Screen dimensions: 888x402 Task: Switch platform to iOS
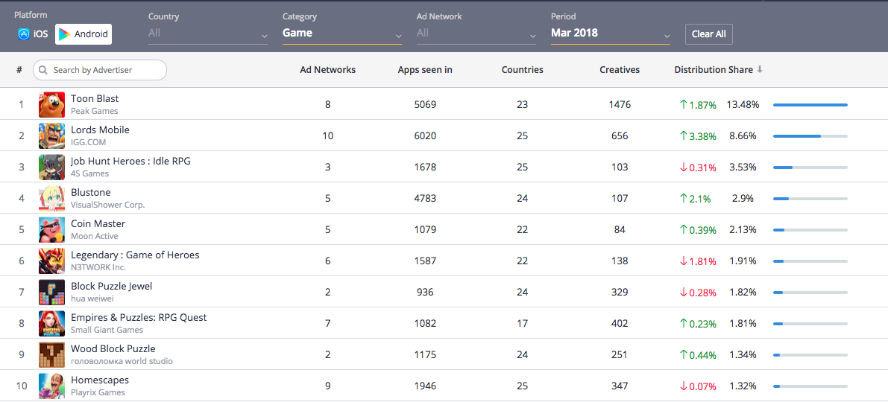(x=32, y=34)
